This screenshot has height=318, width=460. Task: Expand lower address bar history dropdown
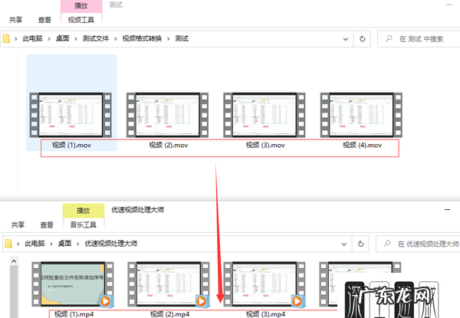click(x=344, y=244)
